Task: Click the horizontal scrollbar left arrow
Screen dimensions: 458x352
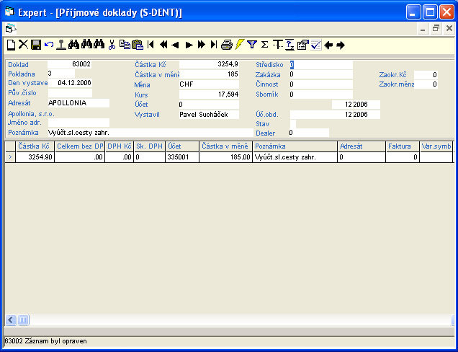Action: click(10, 320)
